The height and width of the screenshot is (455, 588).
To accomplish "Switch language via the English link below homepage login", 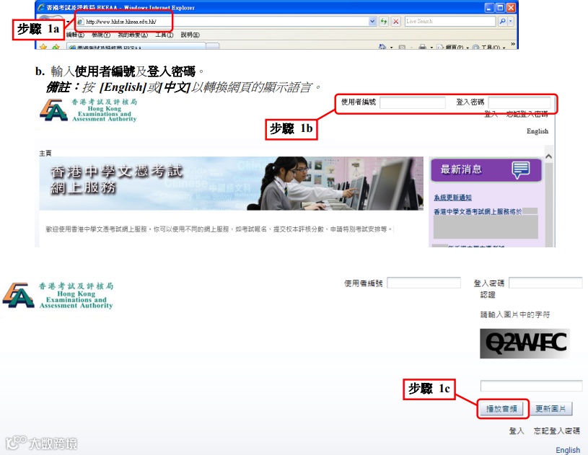I will (x=537, y=131).
